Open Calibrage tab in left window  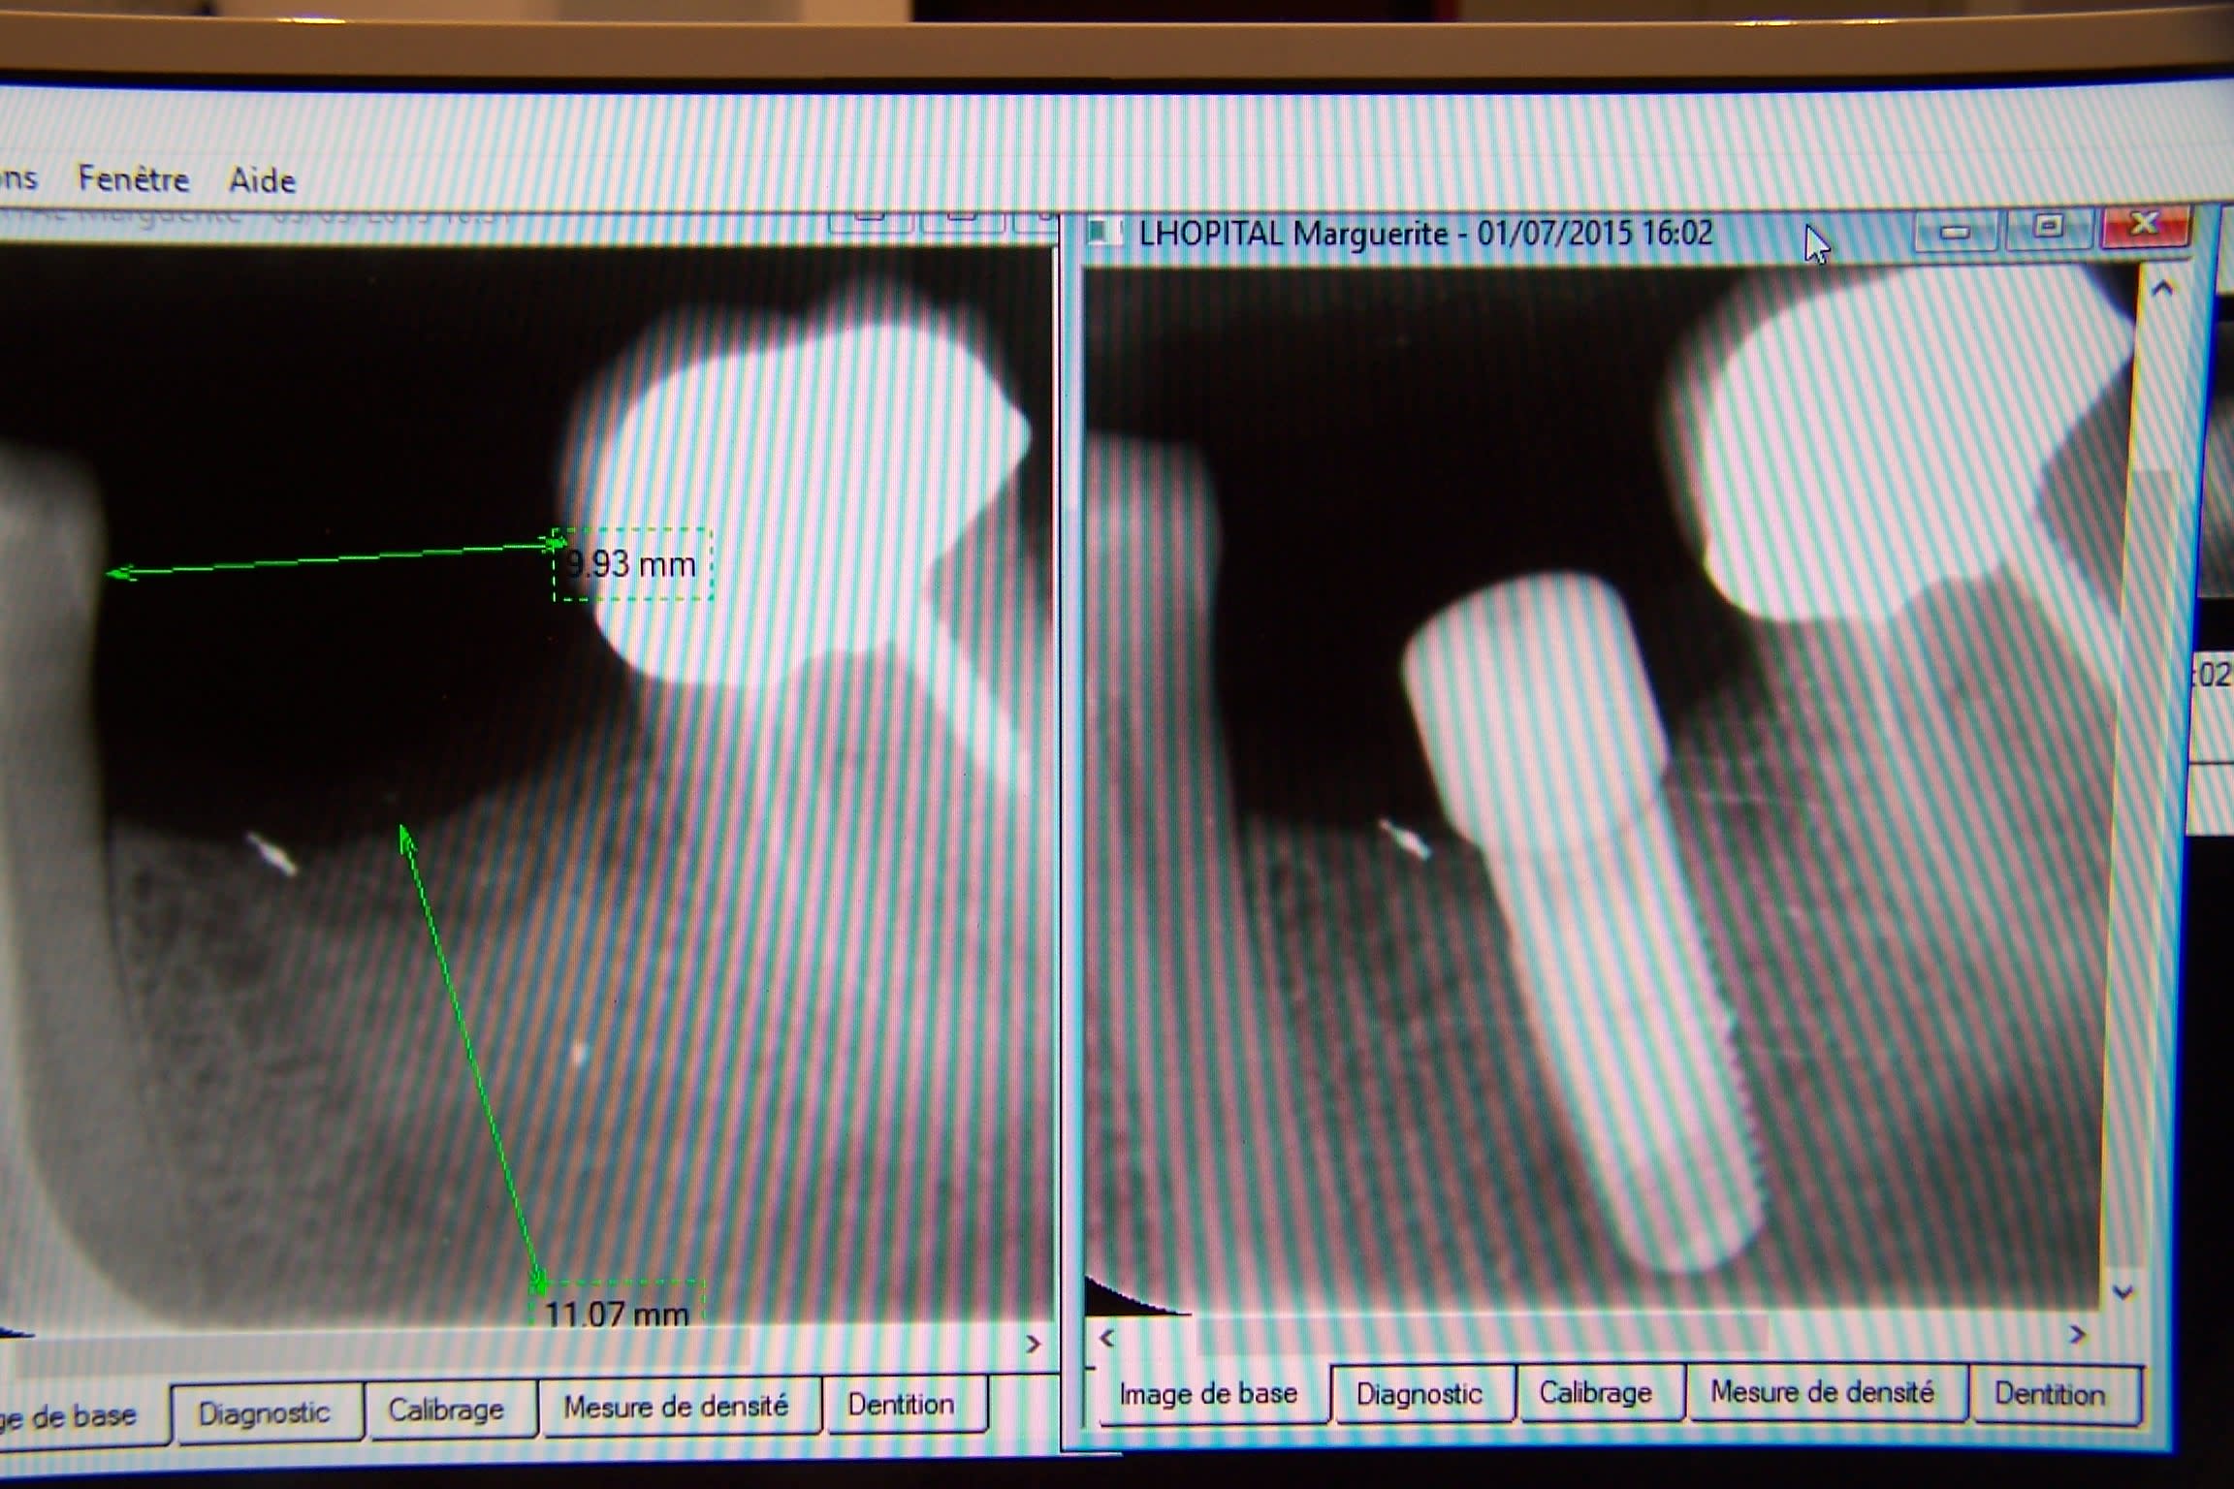point(446,1410)
